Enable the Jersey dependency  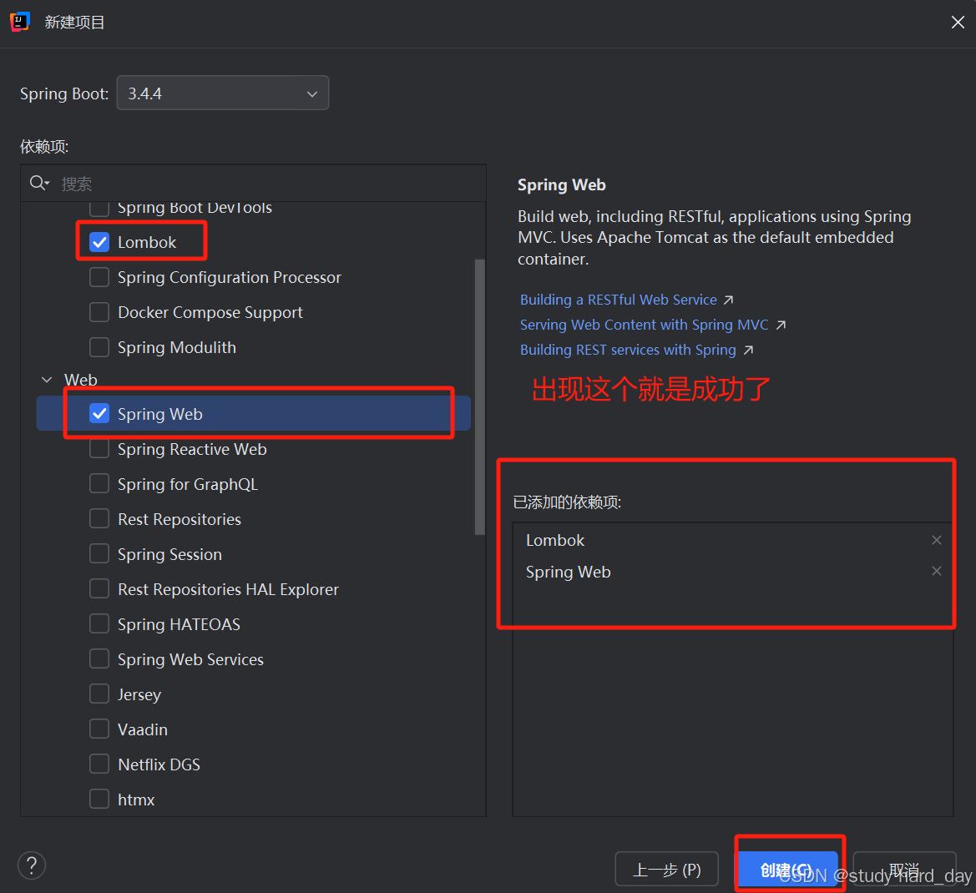(99, 694)
